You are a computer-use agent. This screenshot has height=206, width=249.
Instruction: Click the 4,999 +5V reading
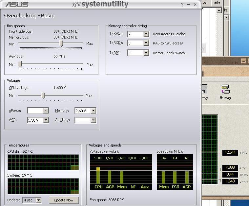coord(230,167)
